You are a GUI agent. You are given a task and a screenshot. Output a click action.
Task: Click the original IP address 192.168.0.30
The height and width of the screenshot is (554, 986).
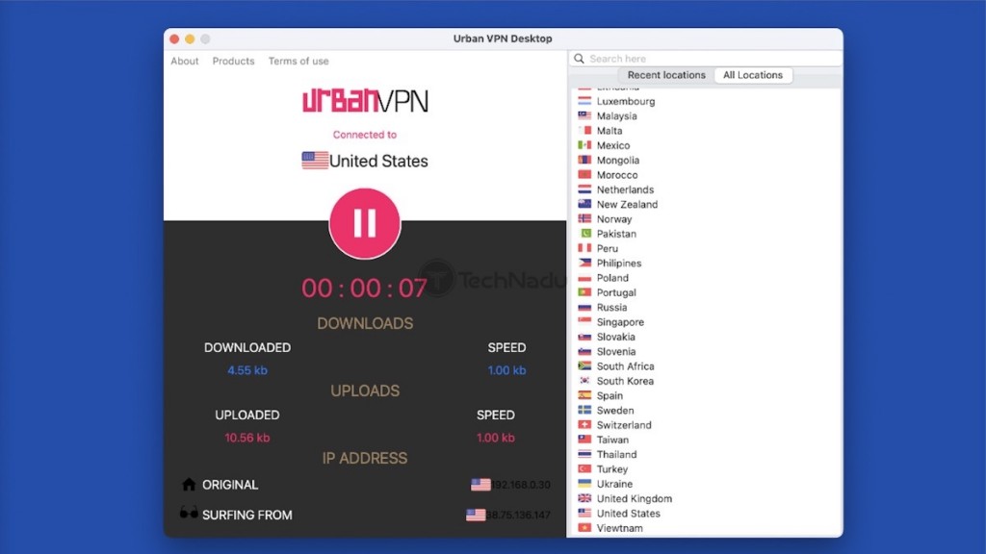[521, 485]
